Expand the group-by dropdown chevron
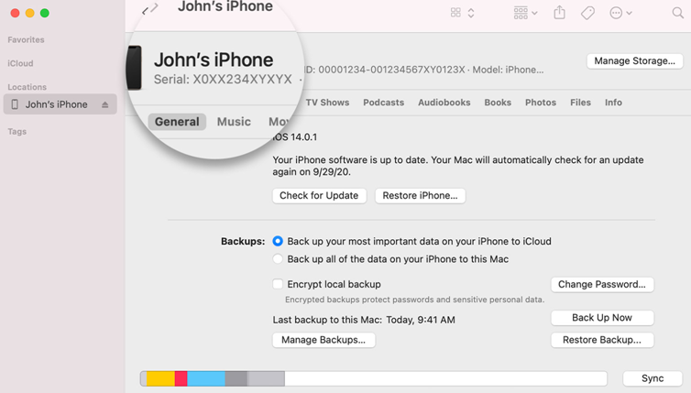 534,13
